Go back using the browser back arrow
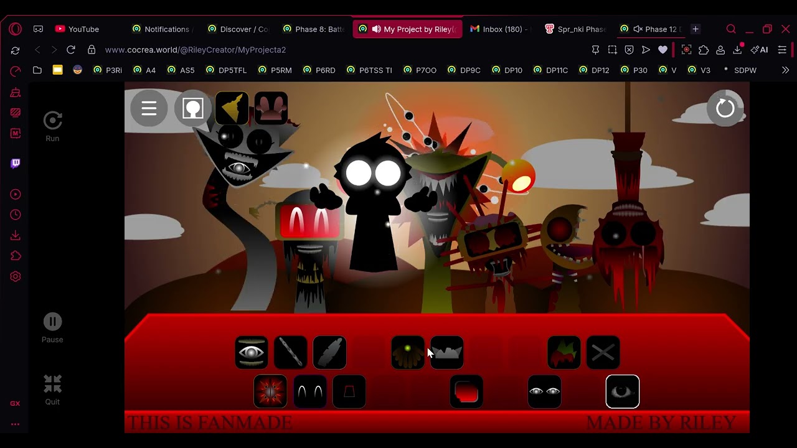The width and height of the screenshot is (797, 448). (37, 50)
